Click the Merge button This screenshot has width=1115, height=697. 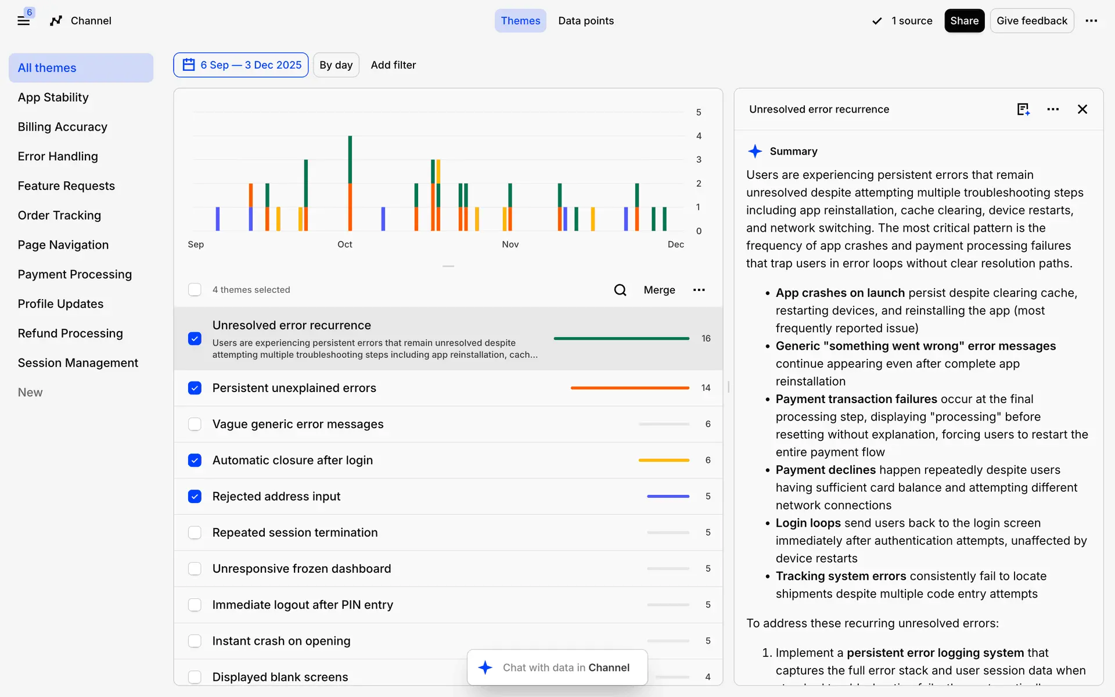coord(659,290)
